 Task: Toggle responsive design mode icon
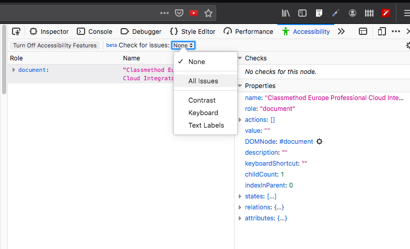(x=382, y=32)
